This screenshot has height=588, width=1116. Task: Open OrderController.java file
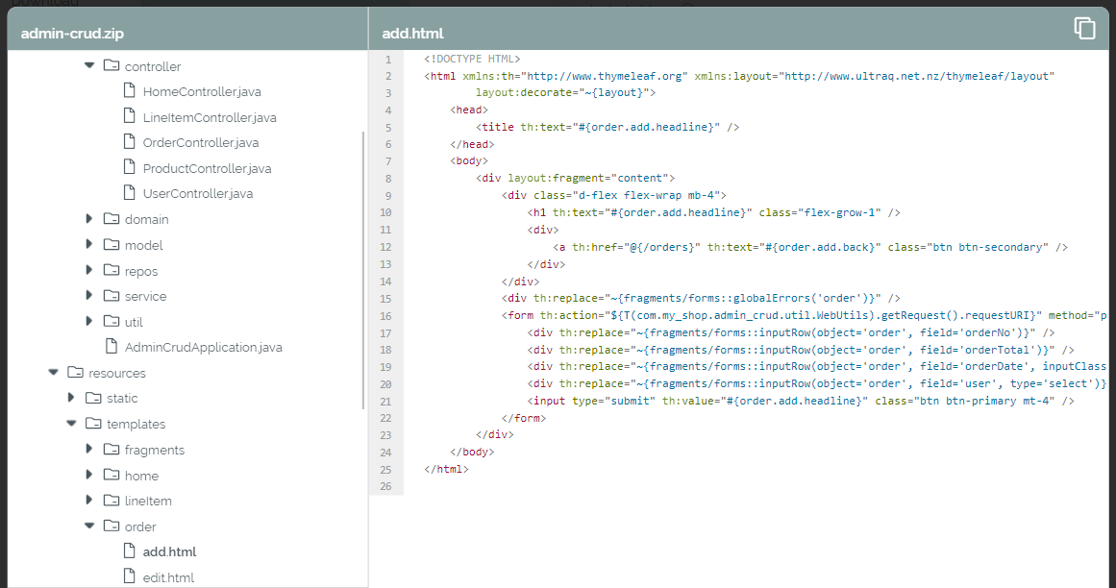(x=201, y=143)
